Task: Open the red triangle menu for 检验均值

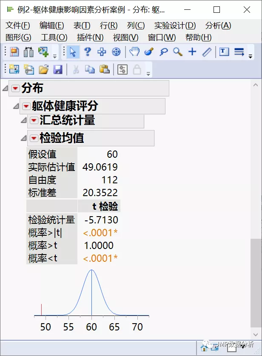Action: [34, 138]
